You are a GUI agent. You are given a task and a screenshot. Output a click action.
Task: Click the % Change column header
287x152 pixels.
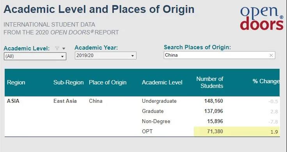(x=266, y=81)
